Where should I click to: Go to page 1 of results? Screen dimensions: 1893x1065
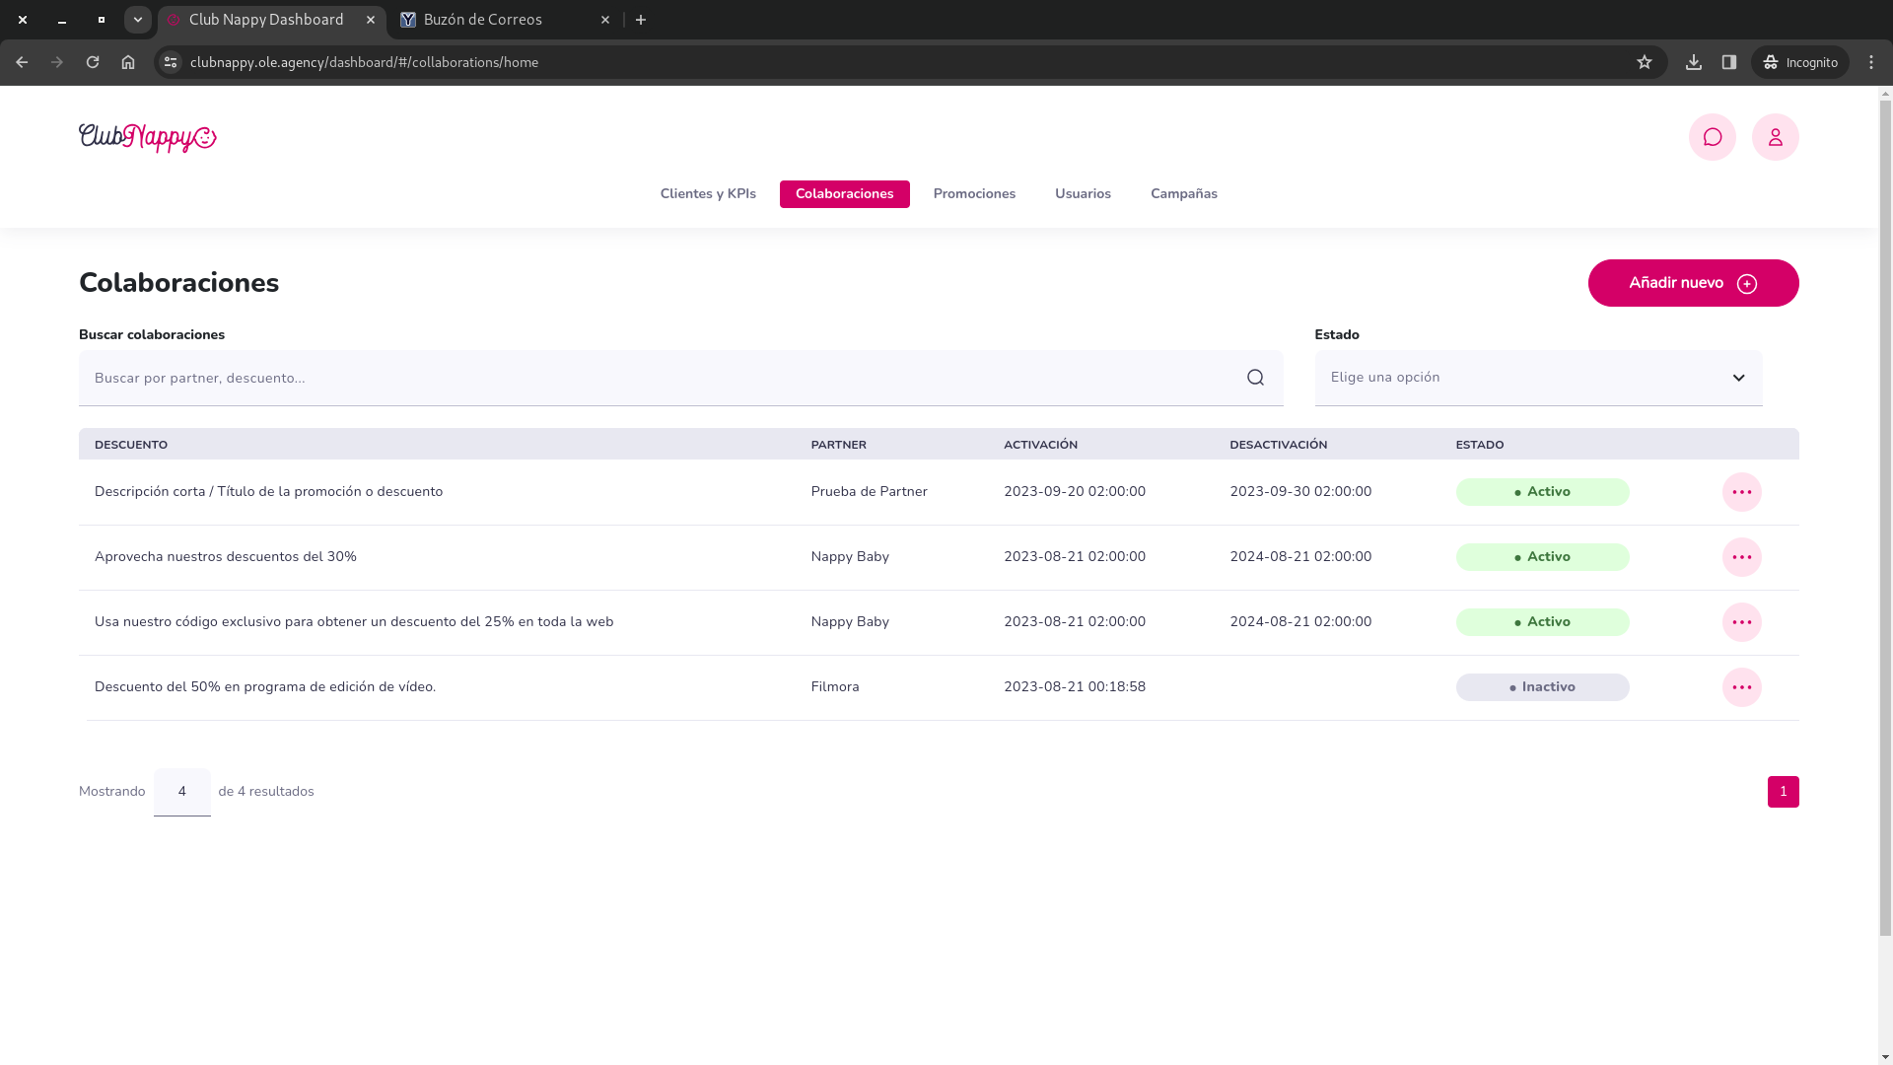(1783, 792)
